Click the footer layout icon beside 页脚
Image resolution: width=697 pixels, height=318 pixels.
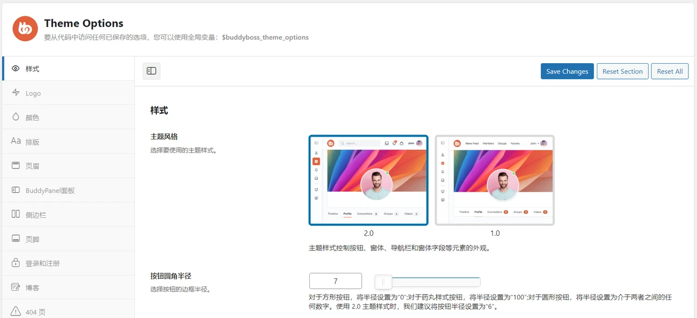coord(16,238)
